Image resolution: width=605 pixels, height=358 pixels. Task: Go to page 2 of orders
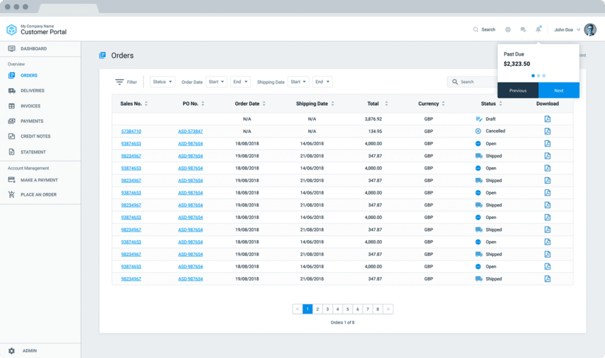pos(317,309)
